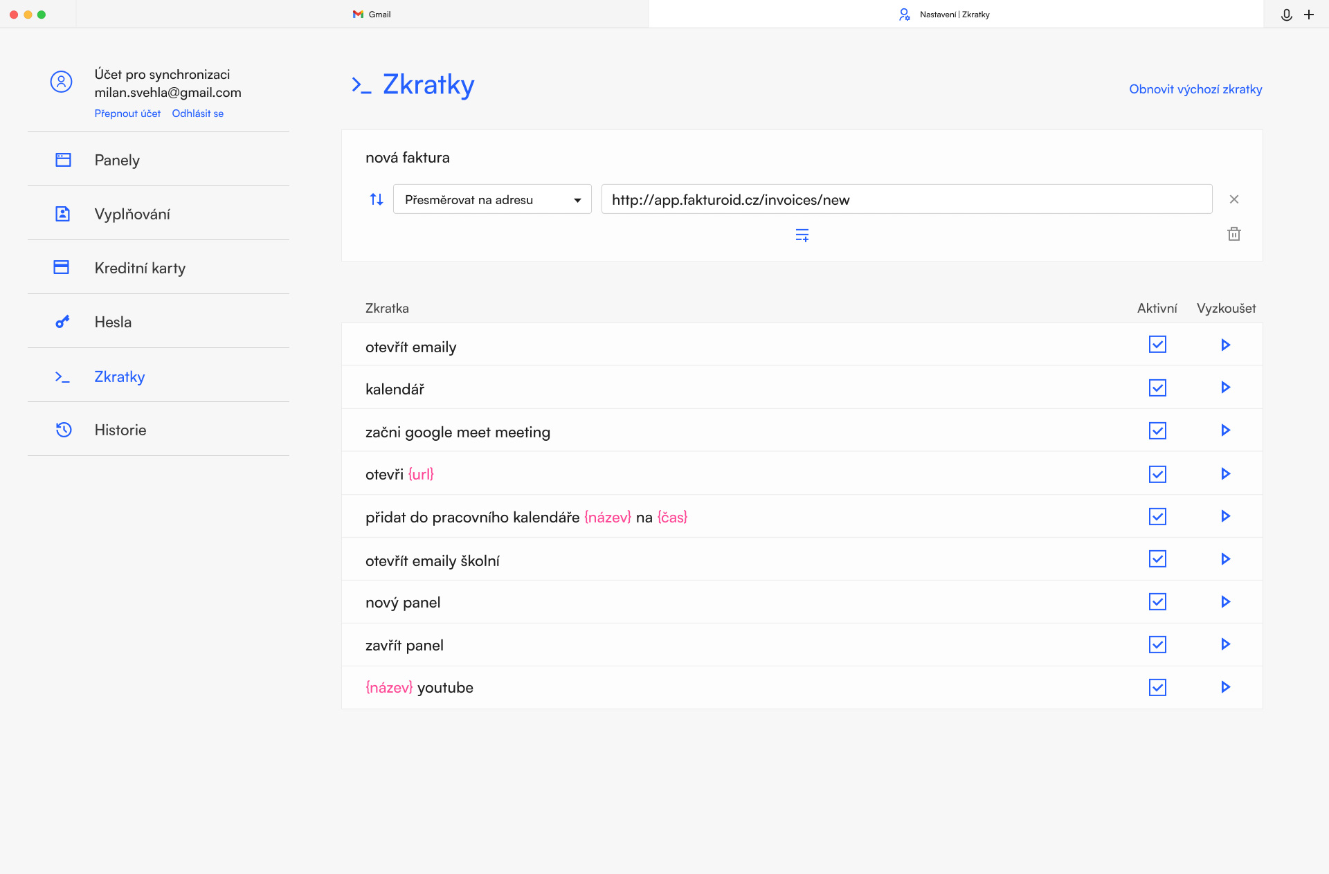Click the 'Obnovit výchozí zkratky' link

click(1195, 89)
